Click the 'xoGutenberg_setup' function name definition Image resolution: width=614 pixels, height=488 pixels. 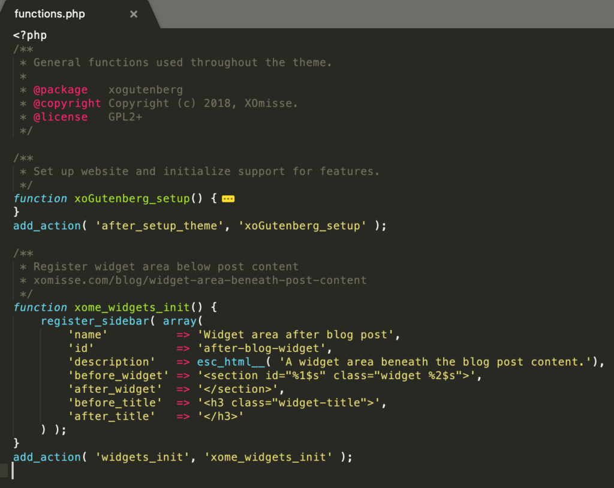[x=132, y=199]
